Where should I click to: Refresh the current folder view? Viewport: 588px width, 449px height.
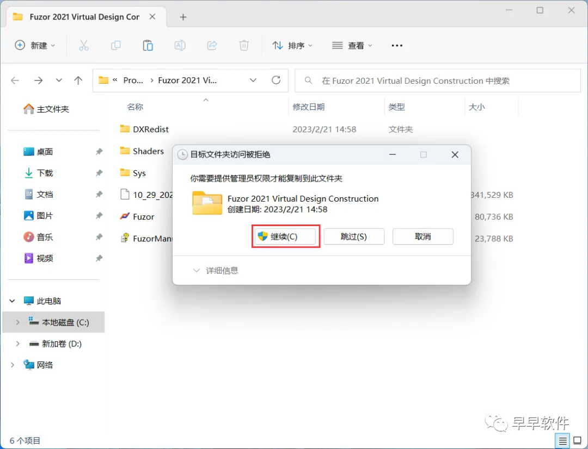tap(276, 80)
